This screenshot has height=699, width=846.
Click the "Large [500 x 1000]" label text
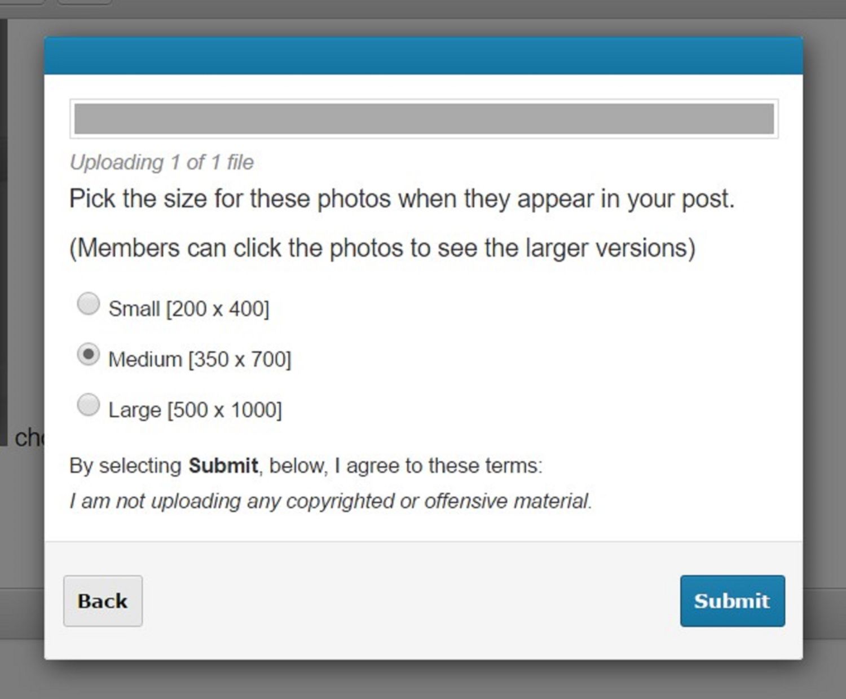pyautogui.click(x=195, y=410)
